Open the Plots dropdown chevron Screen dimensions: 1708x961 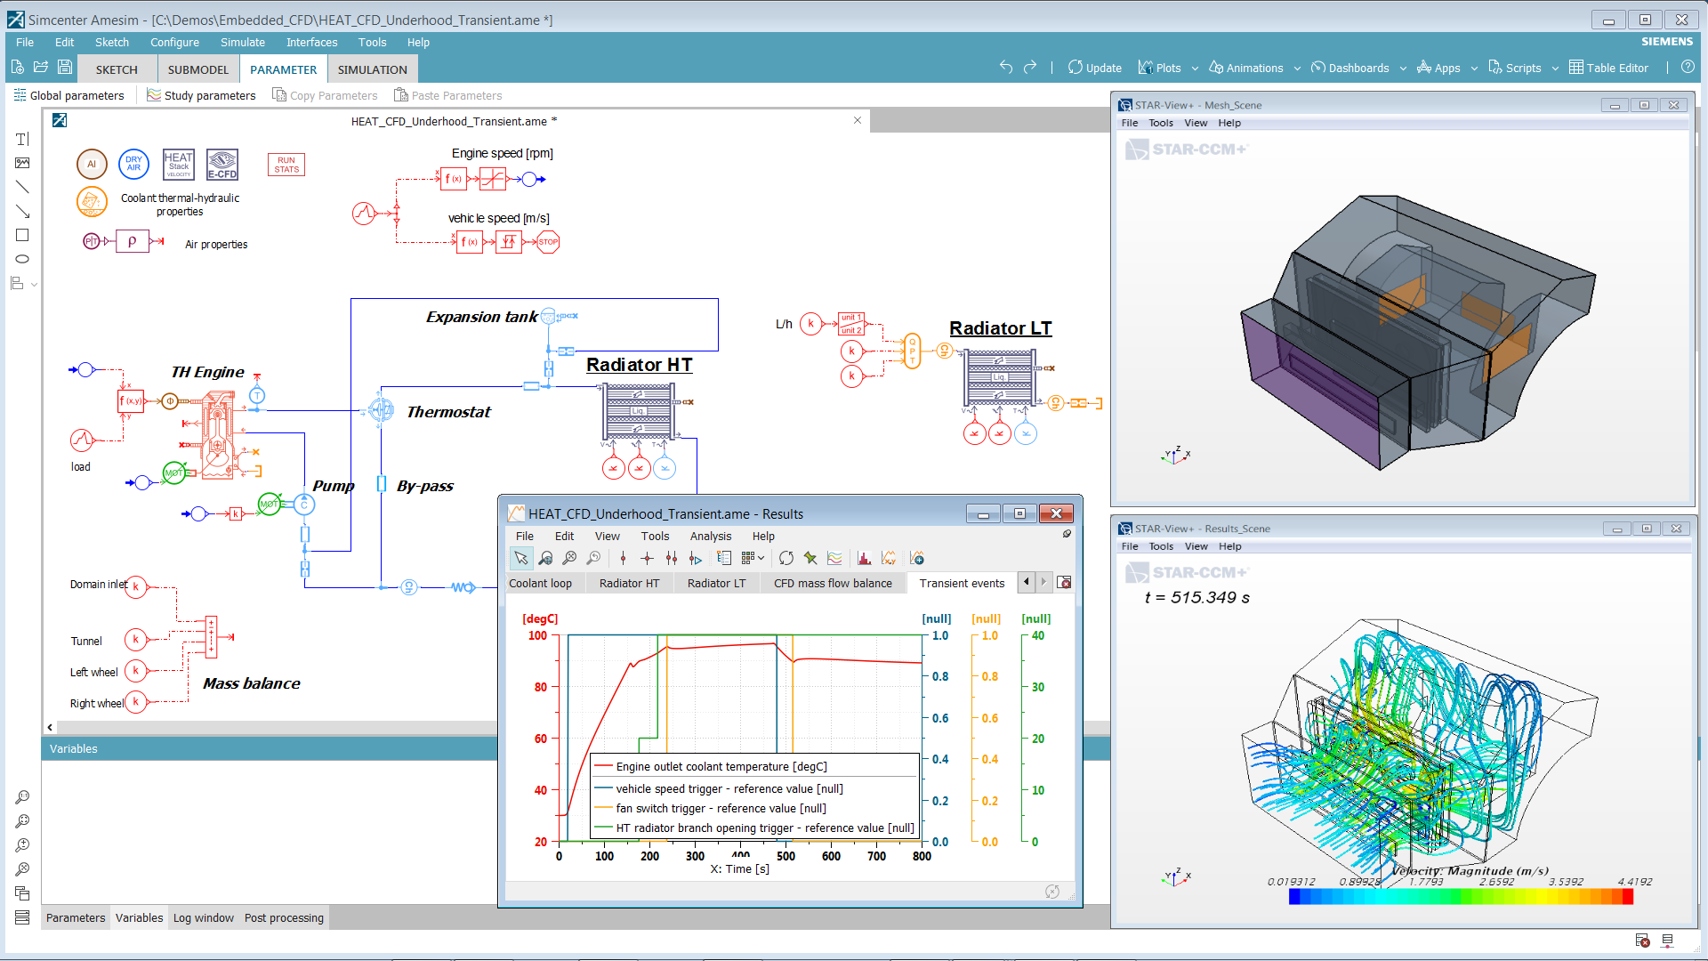tap(1196, 68)
